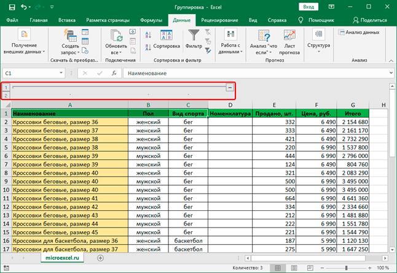Expand the formula bar arrow
397x273 pixels.
coord(391,73)
